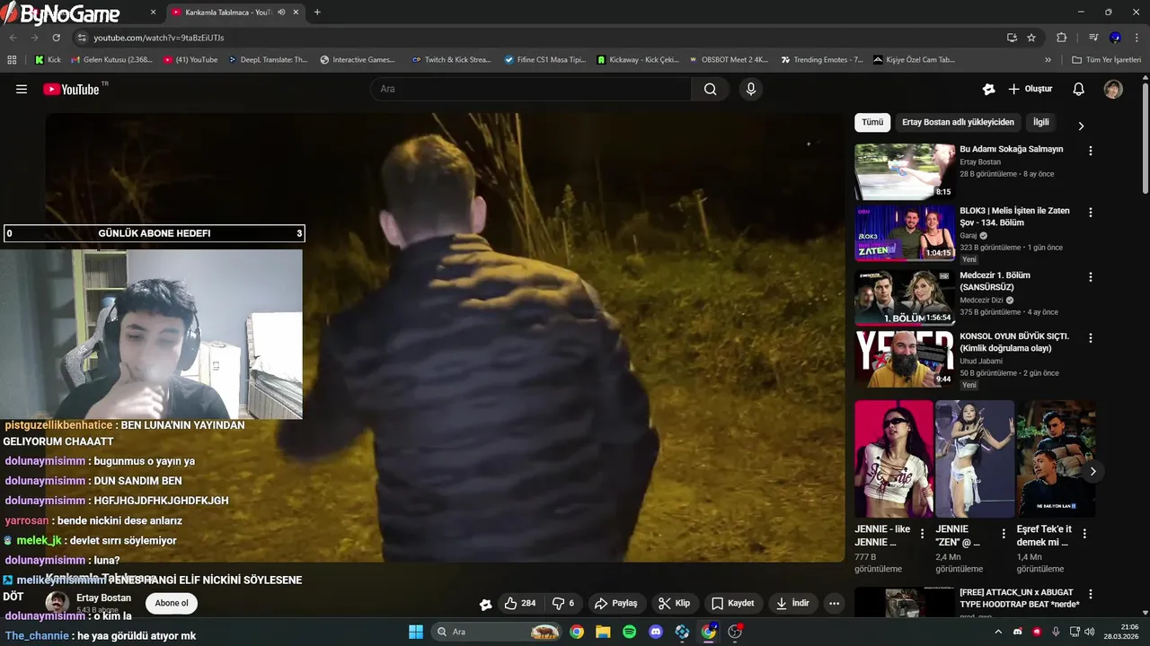1150x646 pixels.
Task: Show next shorts with arrow button
Action: tap(1092, 471)
